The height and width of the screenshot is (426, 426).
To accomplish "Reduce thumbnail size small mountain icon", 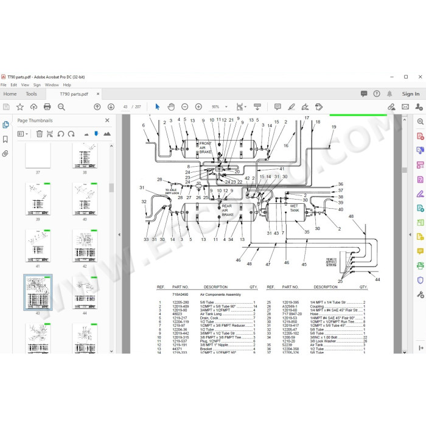I will point(86,134).
